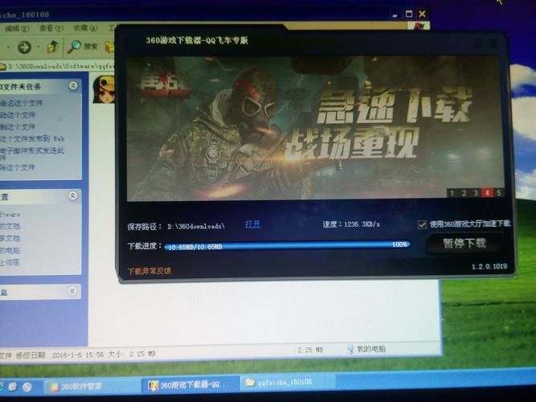Open Search (搜索) in Explorer toolbar
Viewport: 536px width, 402px height.
83,47
